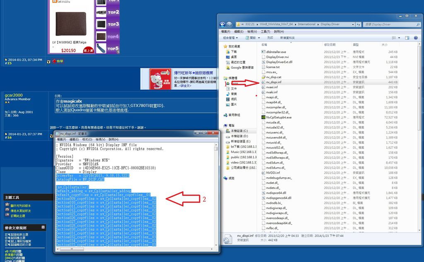Image resolution: width=424 pixels, height=262 pixels.
Task: Open the Google 雲端硬碟 sidebar item
Action: pos(240,67)
